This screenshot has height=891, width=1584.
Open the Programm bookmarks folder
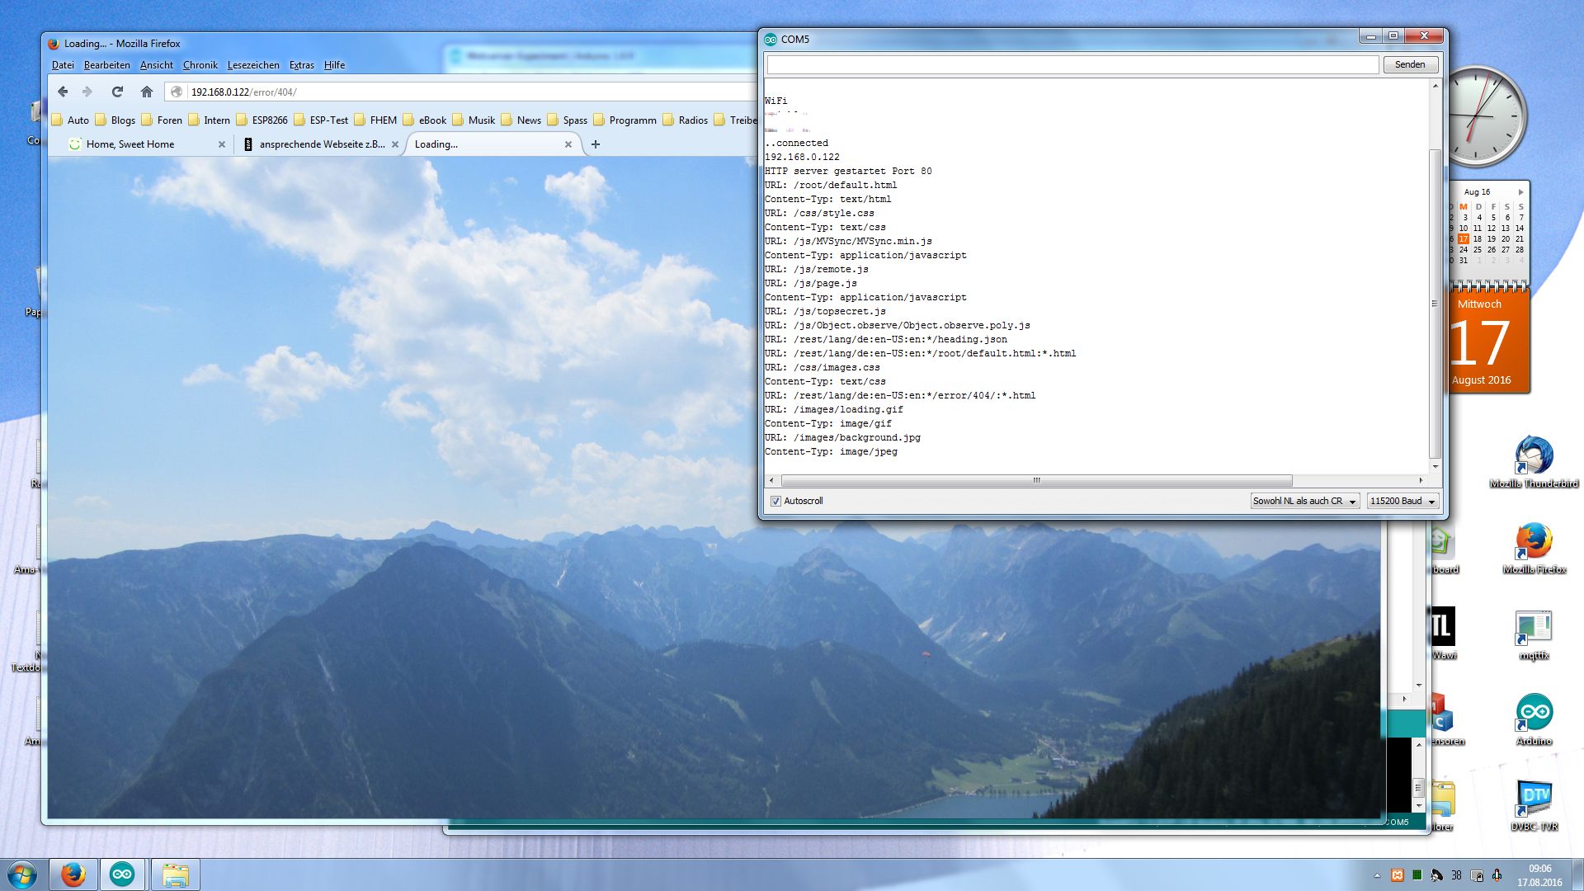(x=625, y=120)
